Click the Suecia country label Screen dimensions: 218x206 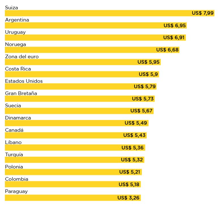tap(13, 106)
